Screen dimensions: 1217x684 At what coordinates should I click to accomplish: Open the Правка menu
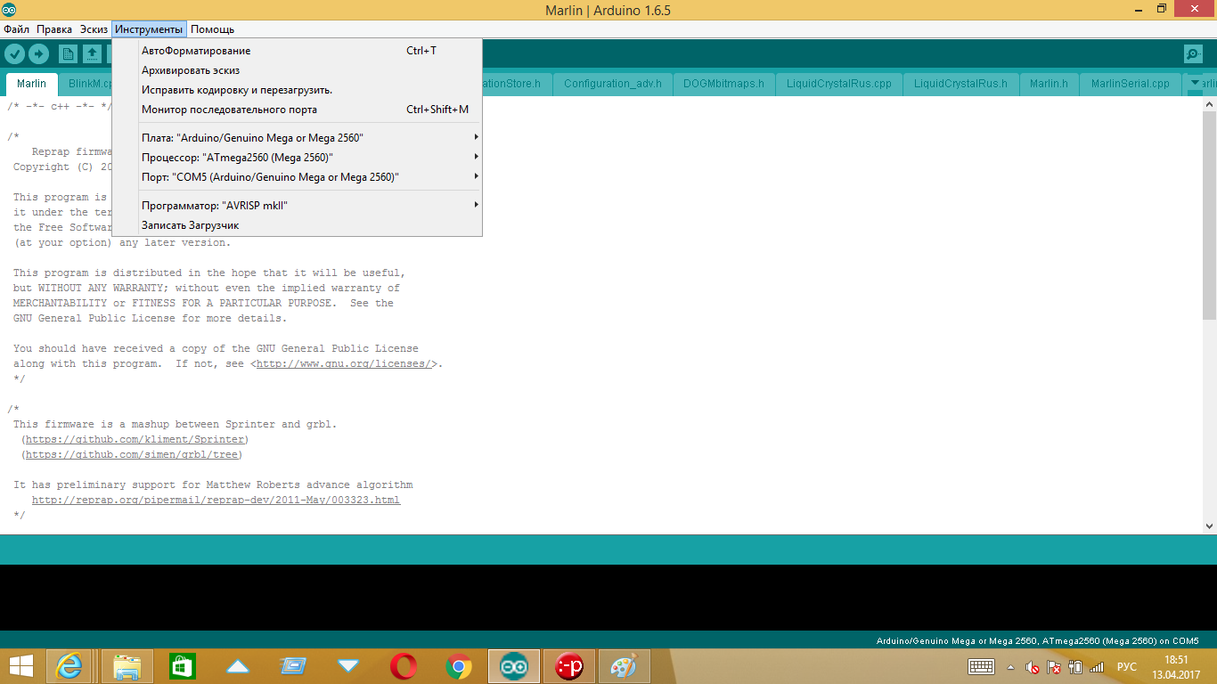pos(54,29)
